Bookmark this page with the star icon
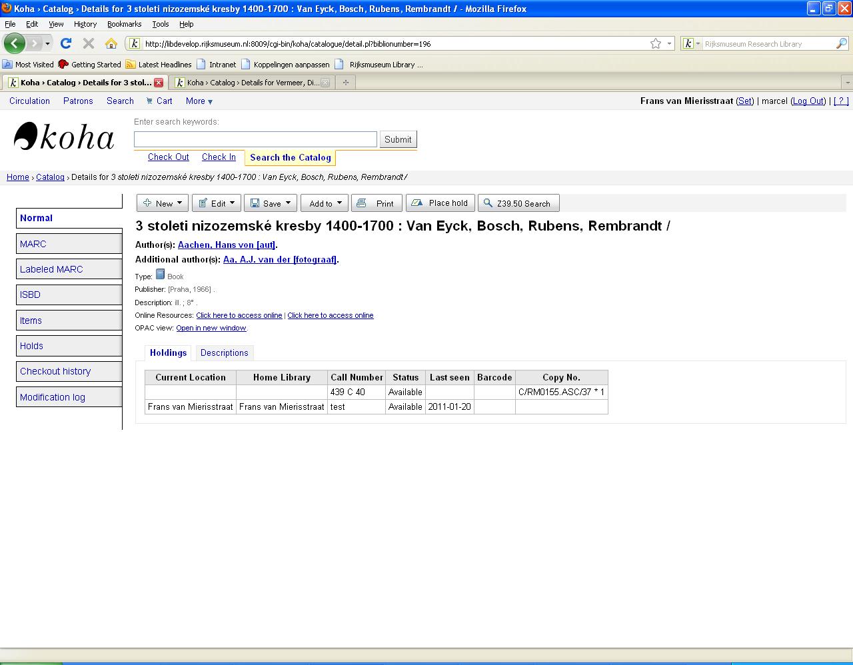 point(656,43)
